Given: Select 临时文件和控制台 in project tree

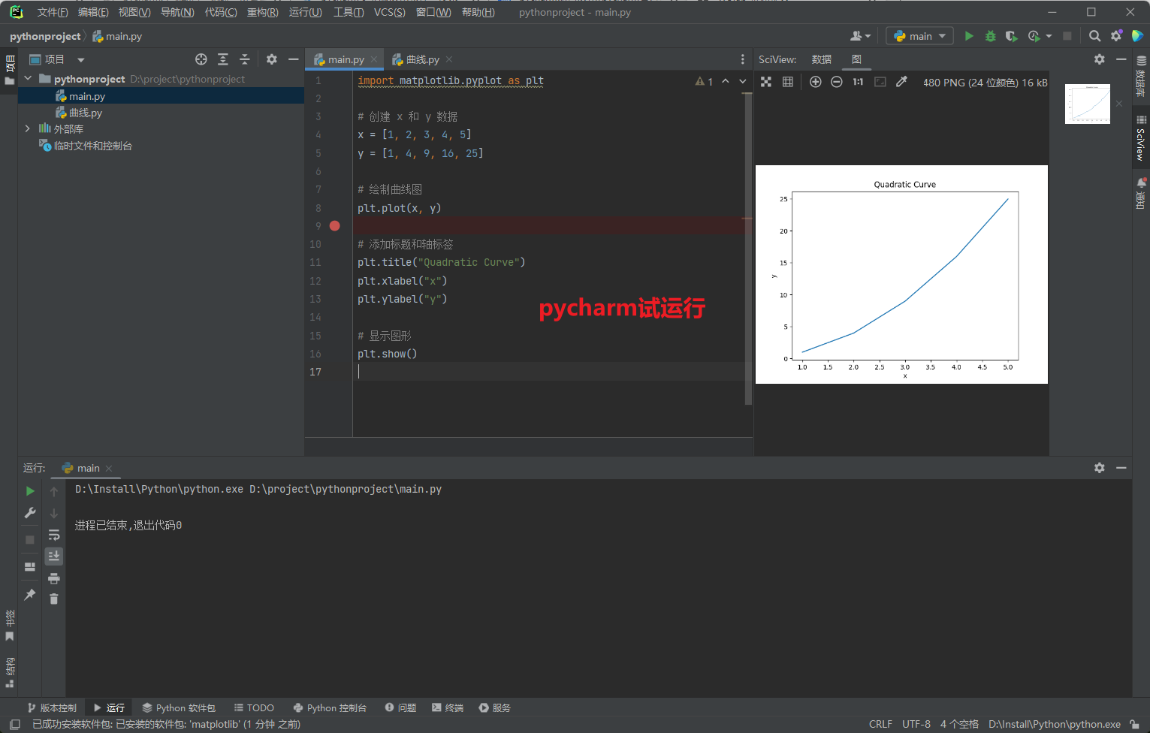Looking at the screenshot, I should pyautogui.click(x=93, y=146).
